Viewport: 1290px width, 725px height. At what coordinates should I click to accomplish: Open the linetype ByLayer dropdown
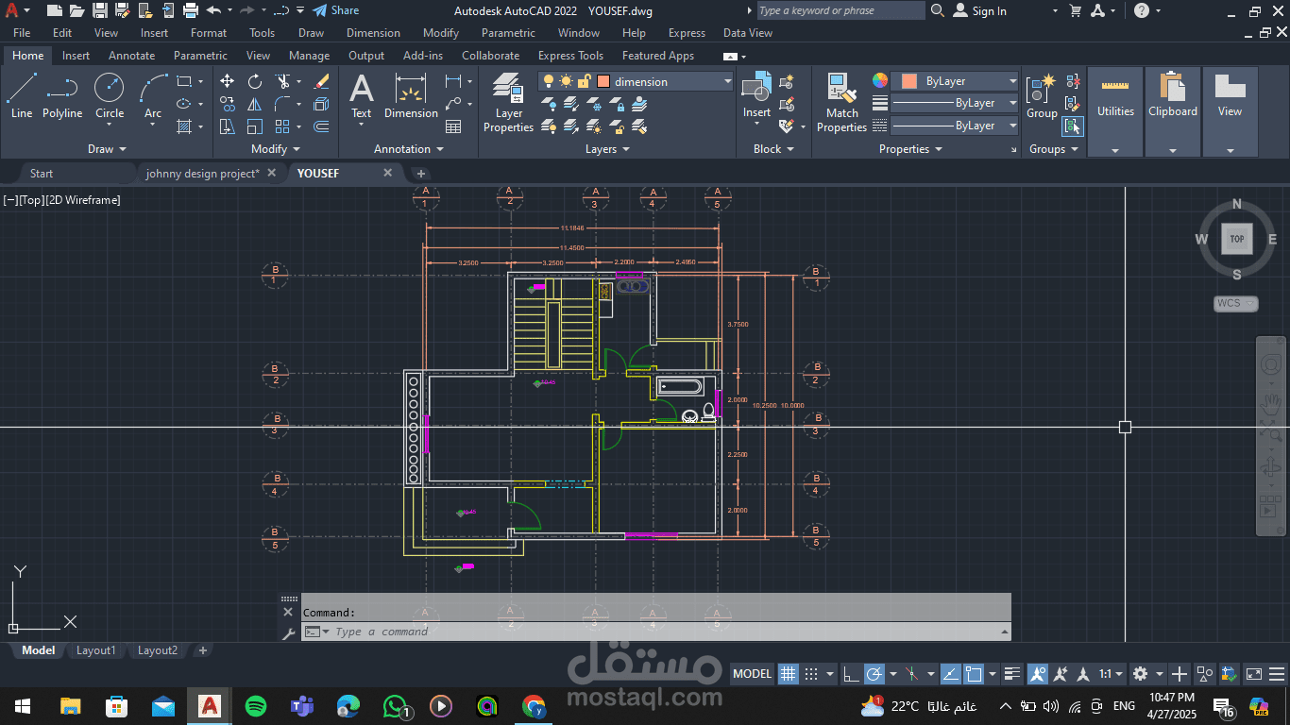(x=955, y=126)
